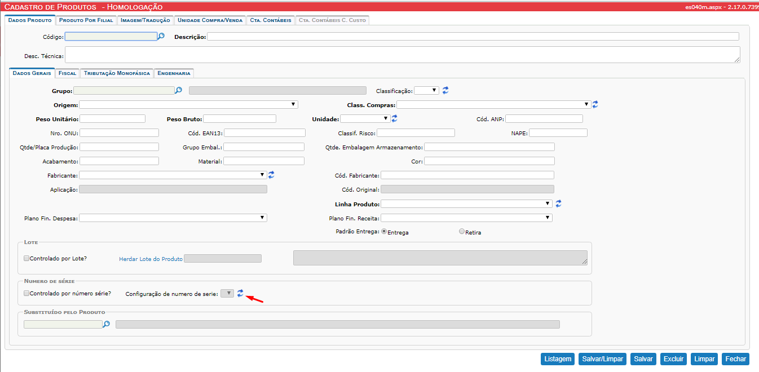Click Herdar Lote do Produto link
Screen dimensions: 759x372
click(151, 259)
